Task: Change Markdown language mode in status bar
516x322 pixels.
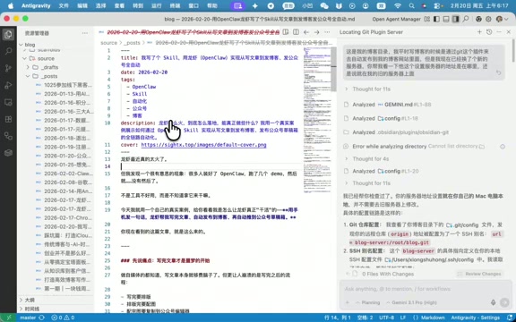Action: point(433,318)
